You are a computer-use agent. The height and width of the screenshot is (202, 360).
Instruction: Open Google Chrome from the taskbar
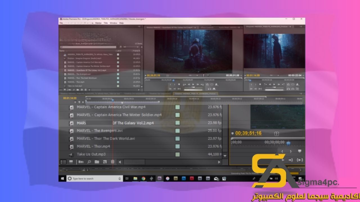coord(143,178)
